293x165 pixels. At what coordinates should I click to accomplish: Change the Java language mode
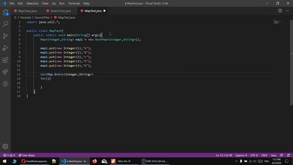coord(273,155)
